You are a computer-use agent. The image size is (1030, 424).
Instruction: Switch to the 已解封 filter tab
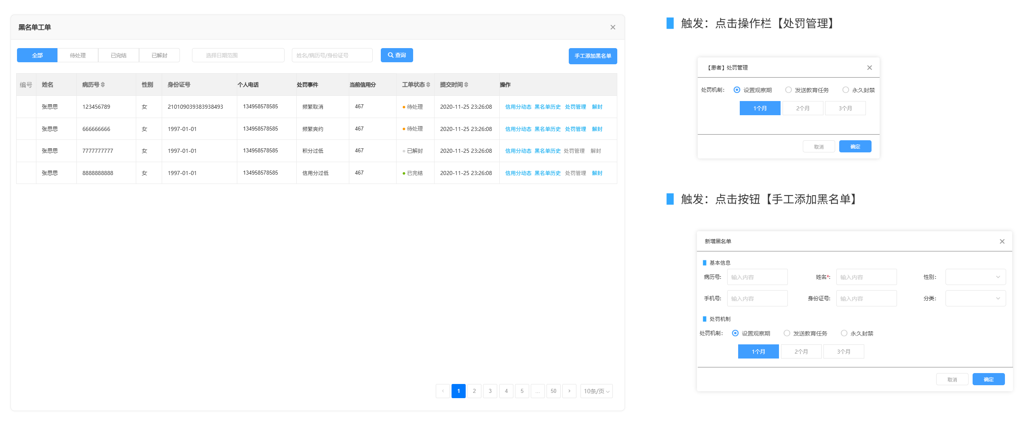click(159, 55)
